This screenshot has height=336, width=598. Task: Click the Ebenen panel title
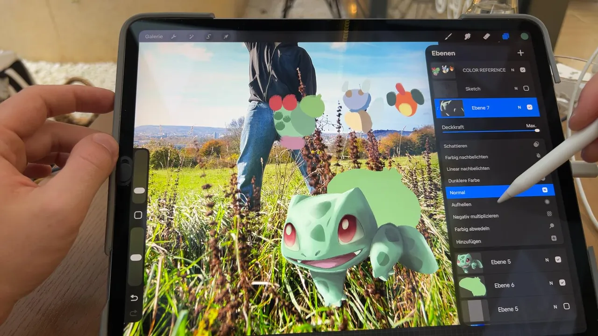443,53
